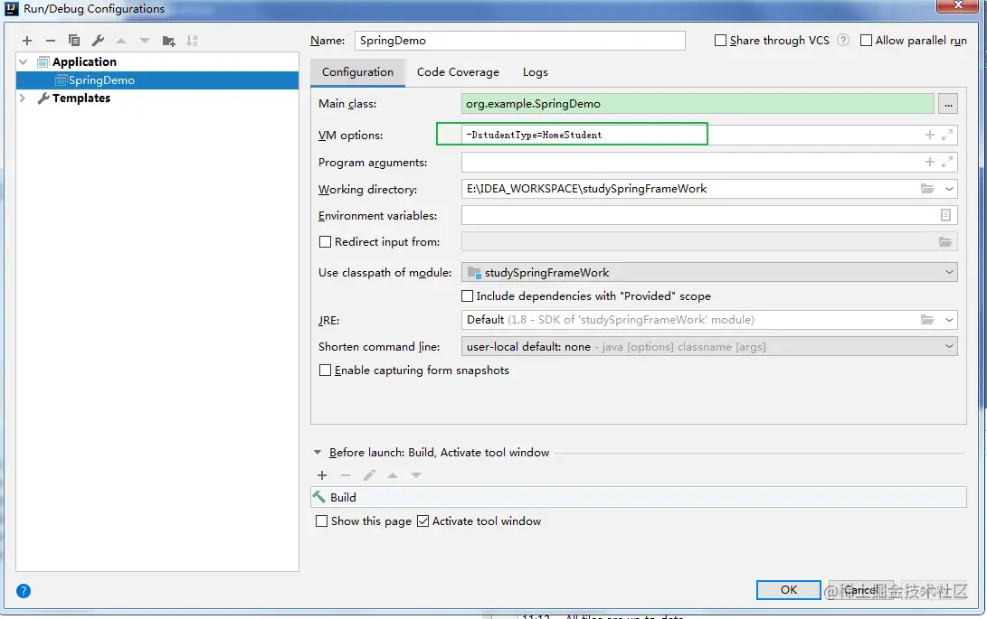Expand the VM options field editor
The height and width of the screenshot is (619, 987).
tap(947, 135)
